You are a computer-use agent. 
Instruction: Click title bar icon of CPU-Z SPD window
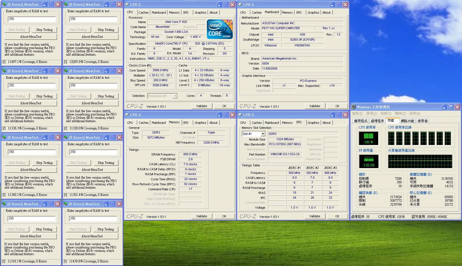click(x=240, y=115)
